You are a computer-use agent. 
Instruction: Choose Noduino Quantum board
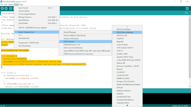coord(127,91)
